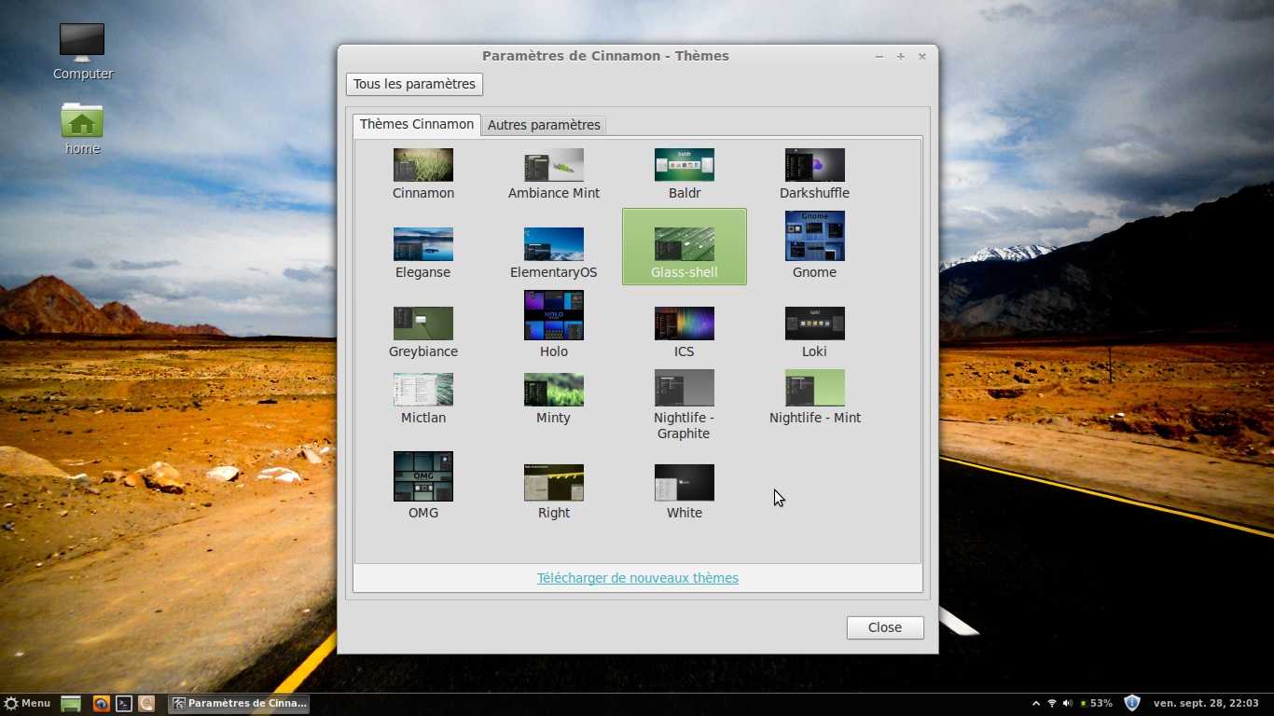
Task: Launch Firefox from the panel
Action: click(x=101, y=704)
